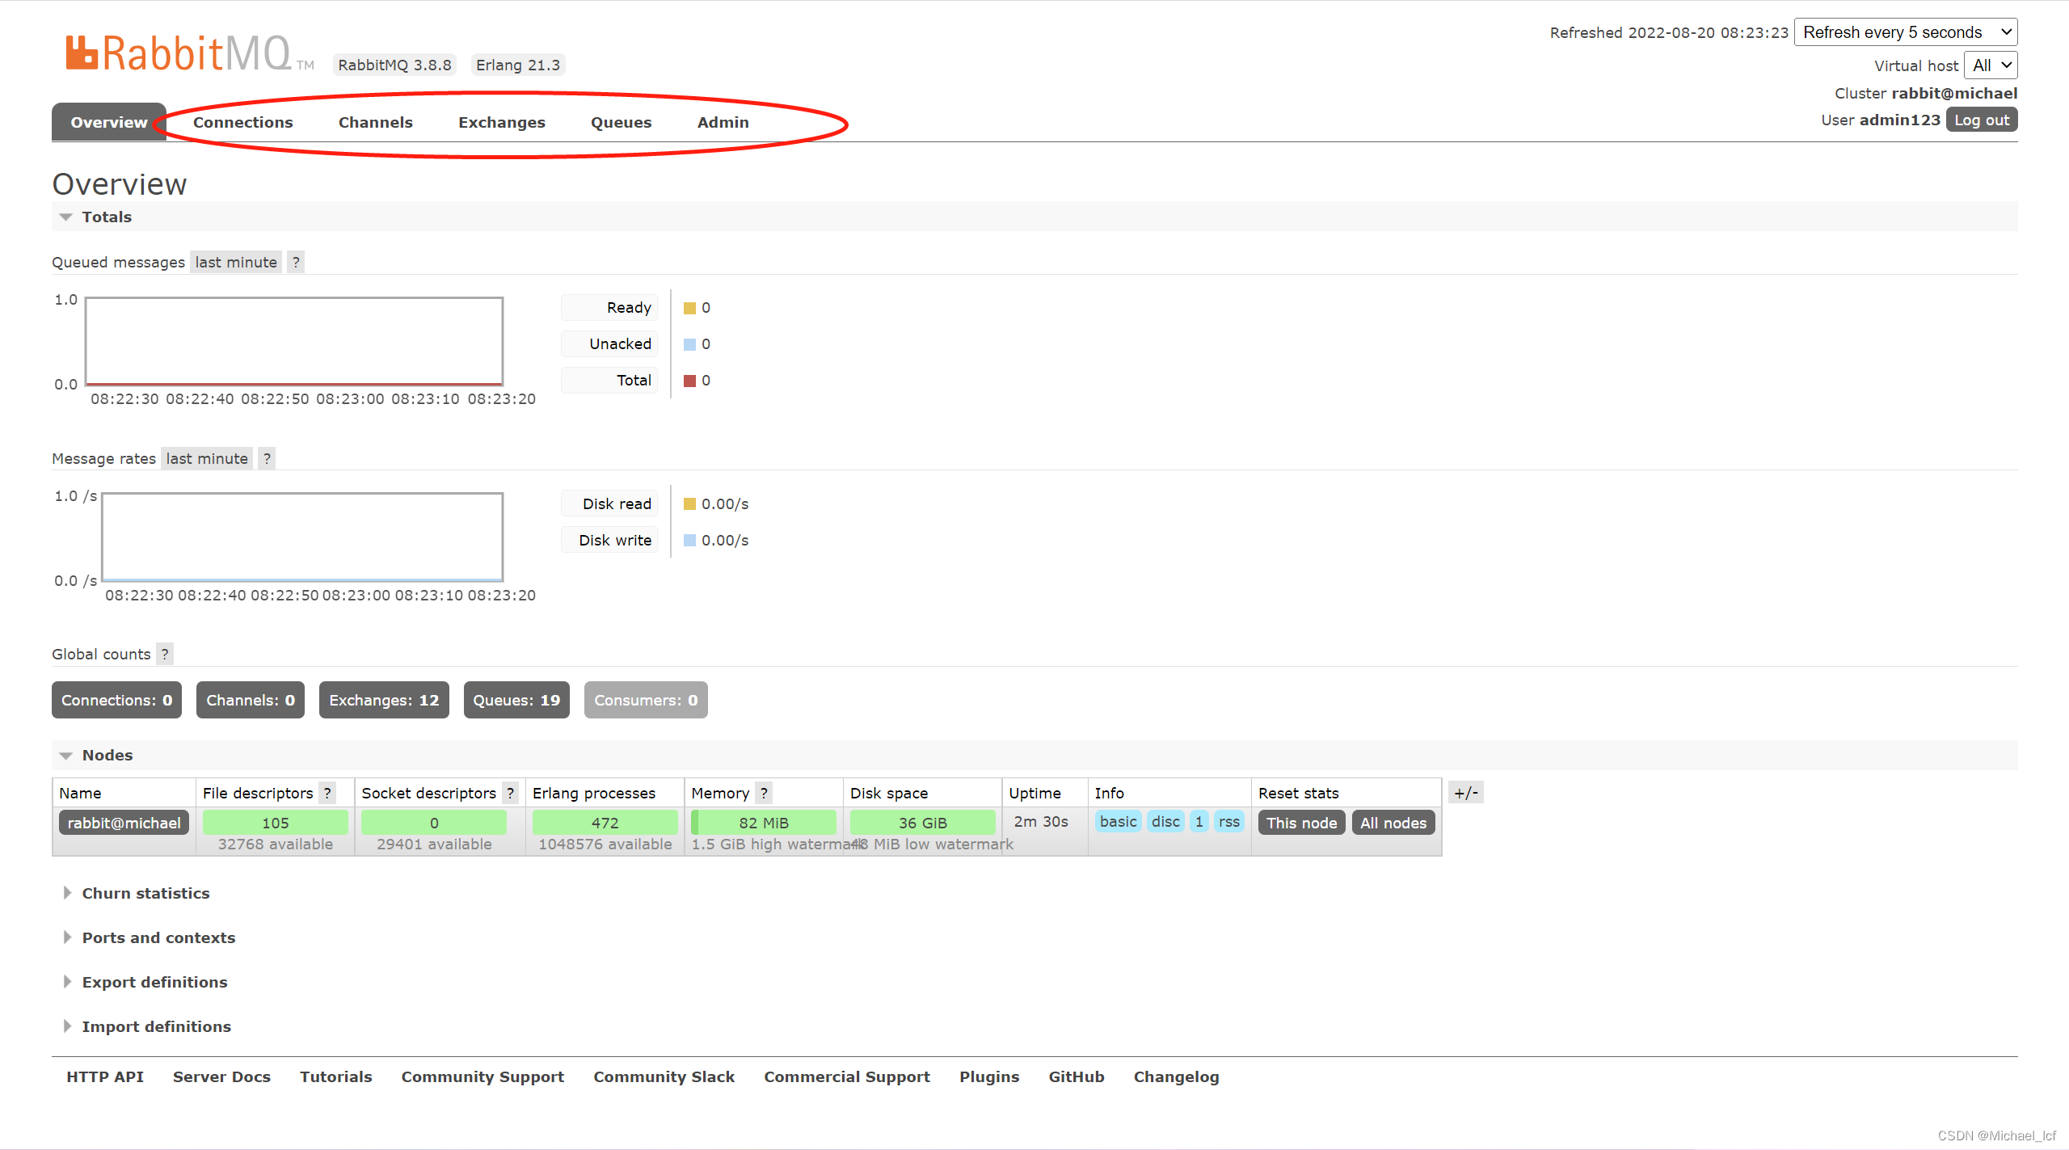Open the File descriptors help question mark

coord(327,793)
